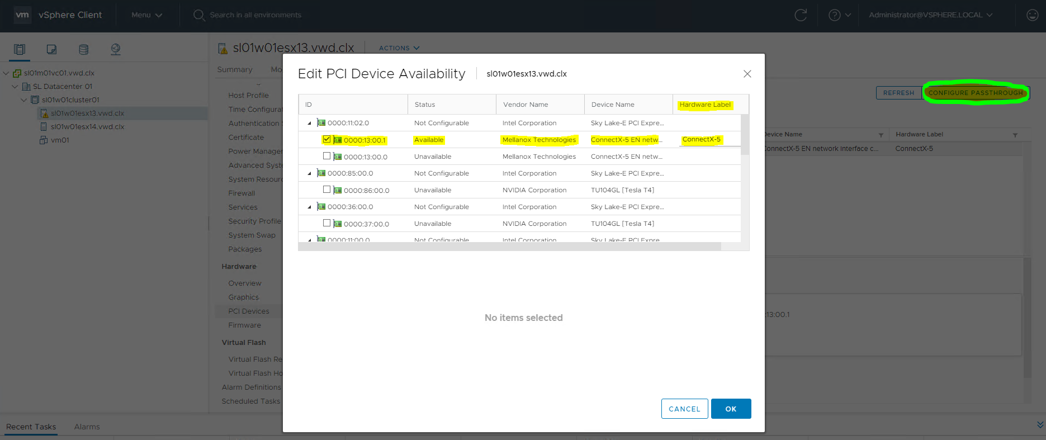Click the feedback smiley icon
This screenshot has width=1046, height=440.
pyautogui.click(x=1033, y=15)
